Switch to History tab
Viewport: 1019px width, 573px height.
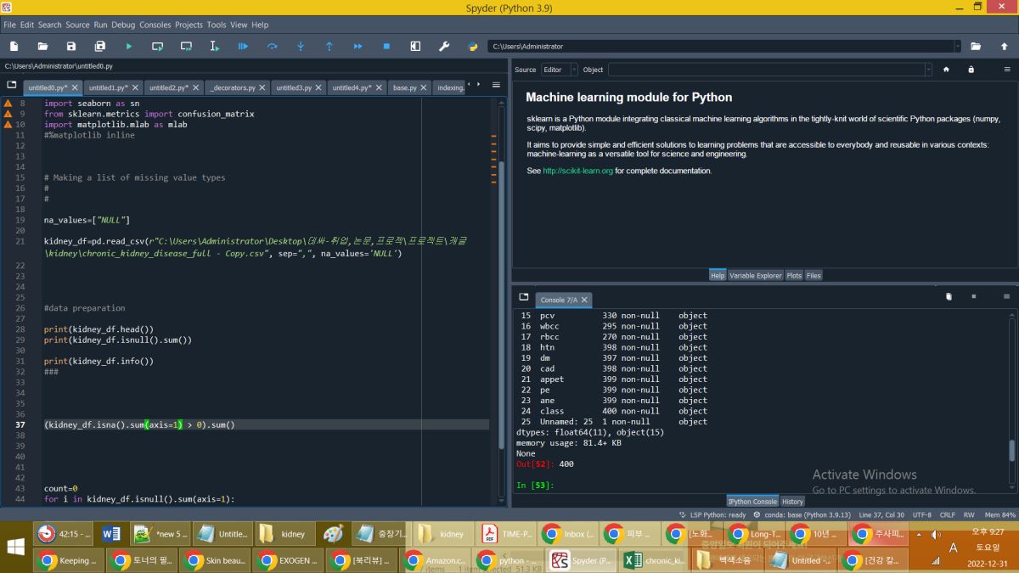(792, 501)
